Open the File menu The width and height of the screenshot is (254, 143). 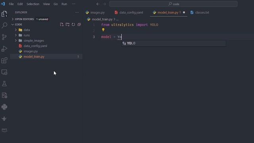pyautogui.click(x=11, y=4)
